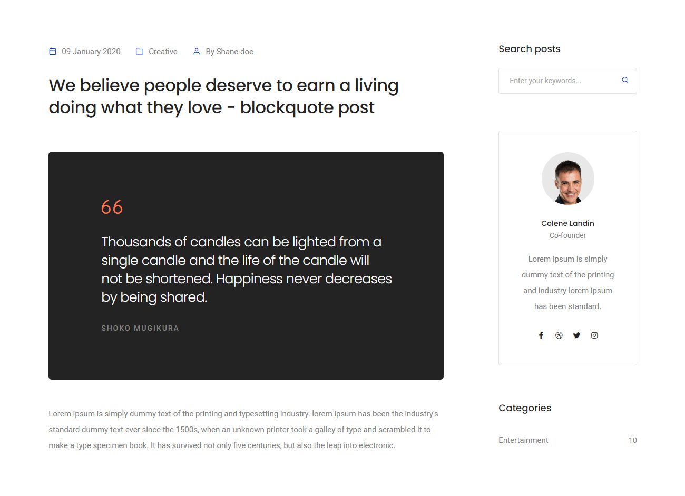Click the search magnifier icon
Image resolution: width=685 pixels, height=496 pixels.
(x=625, y=80)
